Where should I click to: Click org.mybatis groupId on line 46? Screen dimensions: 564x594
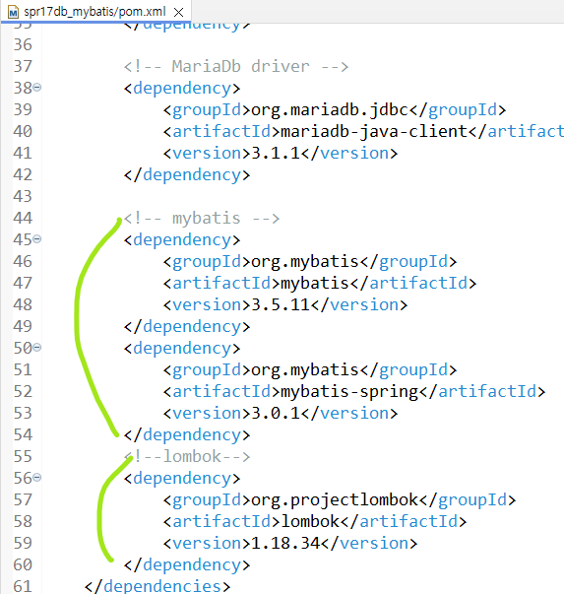[x=305, y=261]
